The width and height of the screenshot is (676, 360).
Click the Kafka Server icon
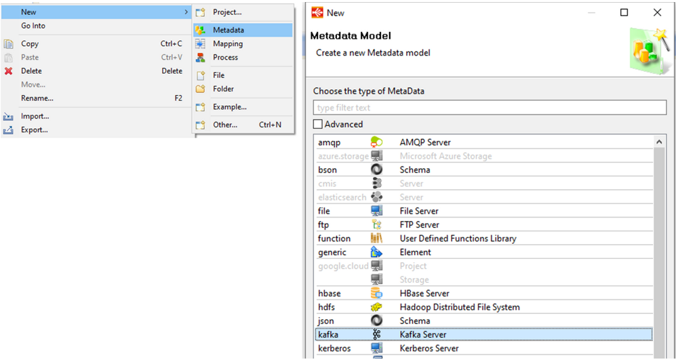point(376,334)
